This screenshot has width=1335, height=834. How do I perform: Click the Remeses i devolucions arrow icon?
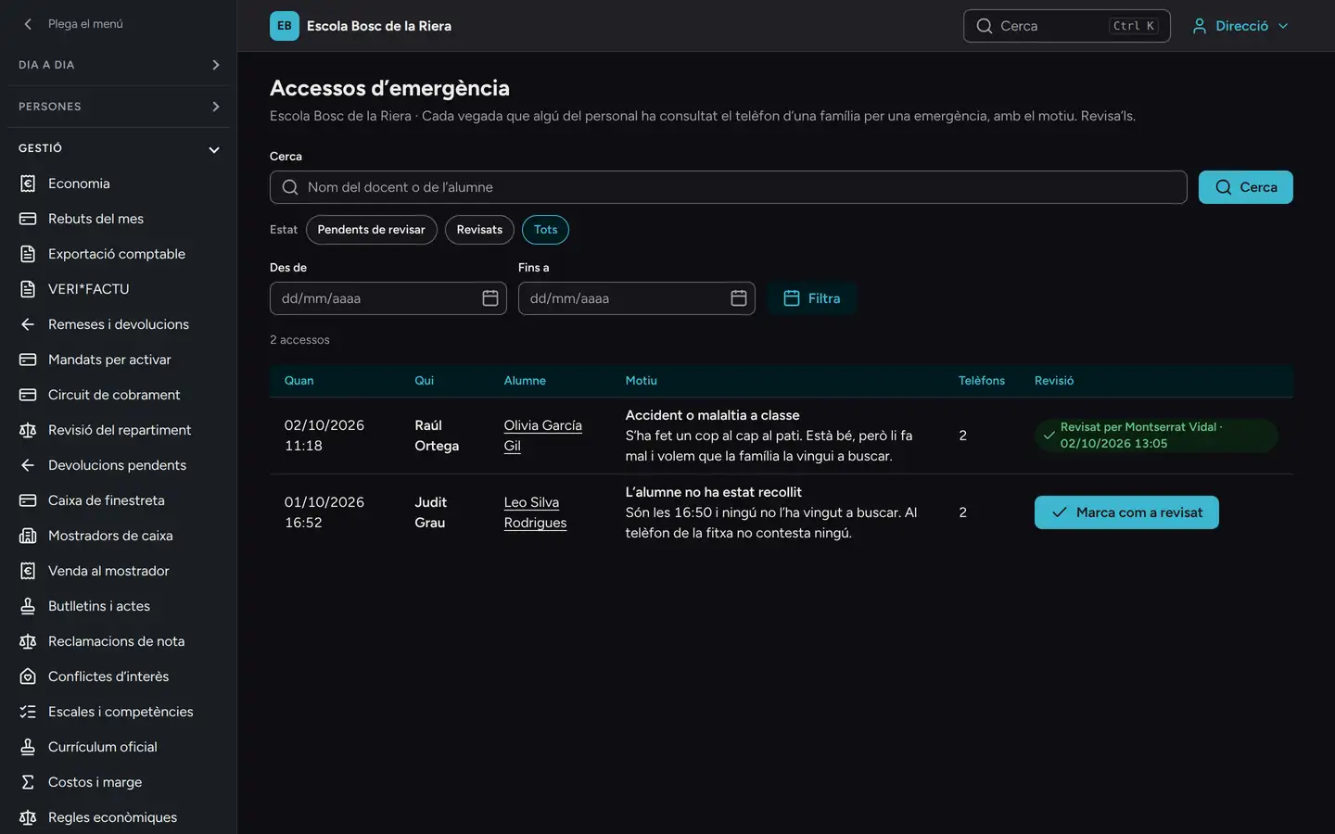(x=28, y=324)
